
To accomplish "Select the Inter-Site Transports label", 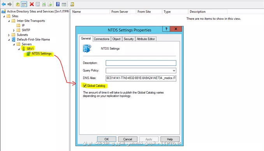I will (31, 21).
